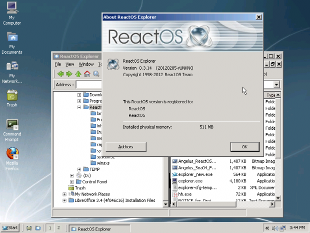310x233 pixels.
Task: Switch to virtual desktop 1
Action: (50, 228)
